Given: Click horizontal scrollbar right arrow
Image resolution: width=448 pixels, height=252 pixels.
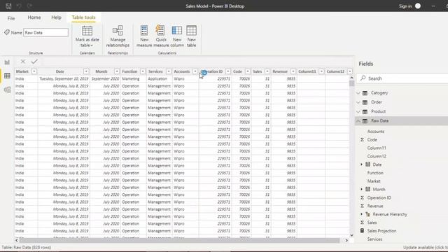Looking at the screenshot, I should point(346,240).
